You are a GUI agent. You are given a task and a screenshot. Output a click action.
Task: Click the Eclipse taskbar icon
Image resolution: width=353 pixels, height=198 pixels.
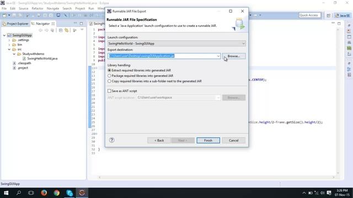[x=82, y=193]
